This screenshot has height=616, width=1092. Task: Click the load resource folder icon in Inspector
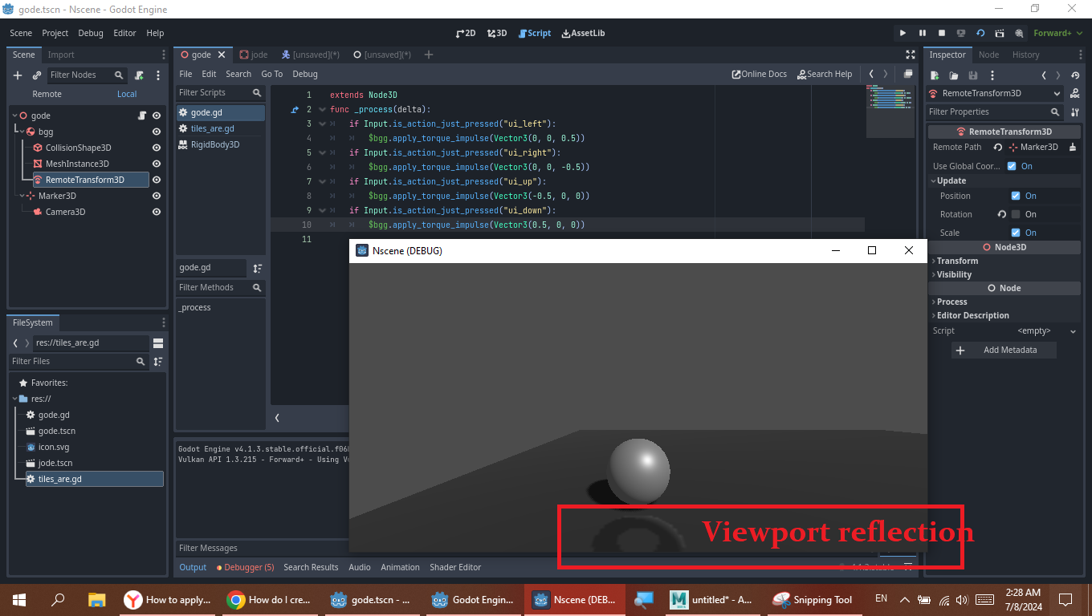954,75
